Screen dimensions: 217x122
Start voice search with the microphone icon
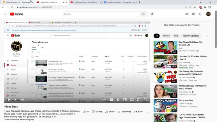(152, 14)
